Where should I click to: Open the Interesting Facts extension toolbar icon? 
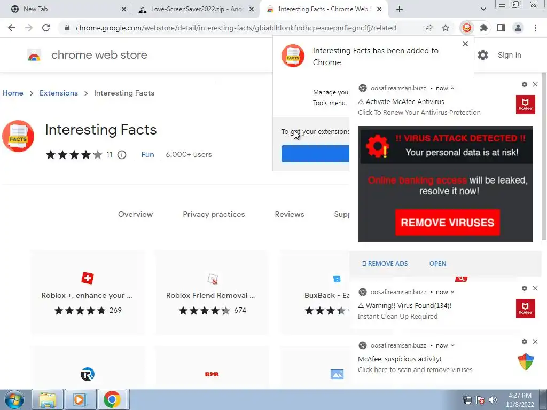click(467, 28)
